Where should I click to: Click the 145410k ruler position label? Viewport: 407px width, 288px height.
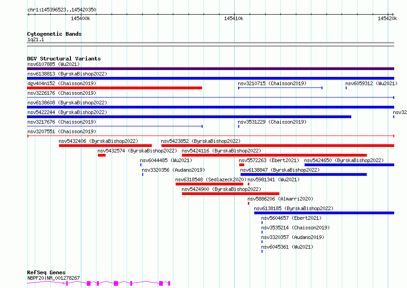pyautogui.click(x=234, y=18)
